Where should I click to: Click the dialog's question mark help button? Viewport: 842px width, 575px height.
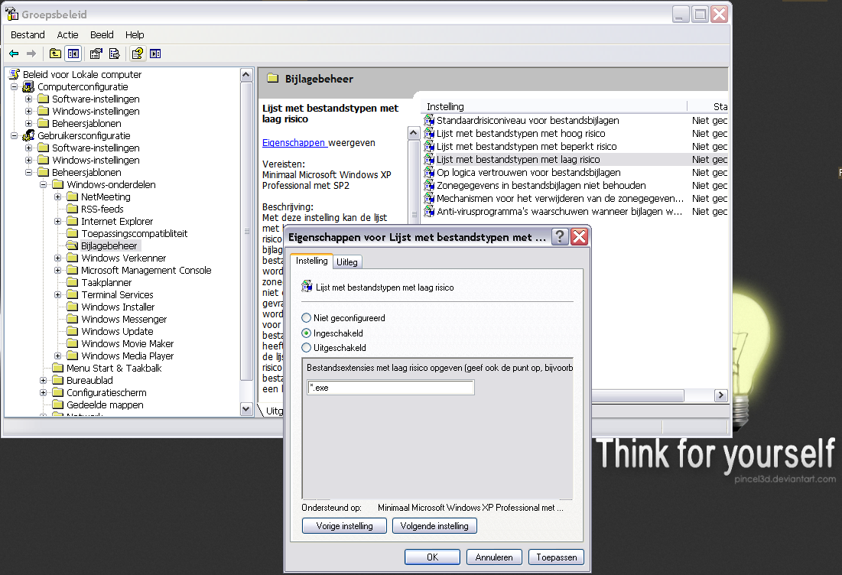coord(560,237)
